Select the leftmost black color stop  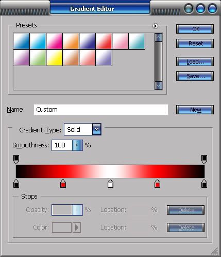pyautogui.click(x=16, y=184)
